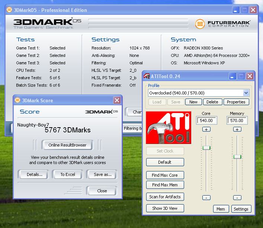
Task: Close the 3DMark Score dialog via Close button
Action: 102,191
